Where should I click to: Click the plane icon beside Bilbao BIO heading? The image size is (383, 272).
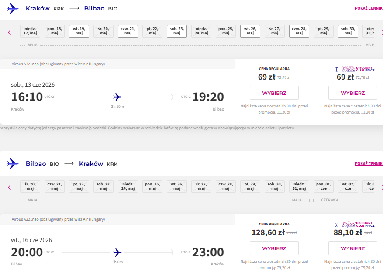[13, 164]
